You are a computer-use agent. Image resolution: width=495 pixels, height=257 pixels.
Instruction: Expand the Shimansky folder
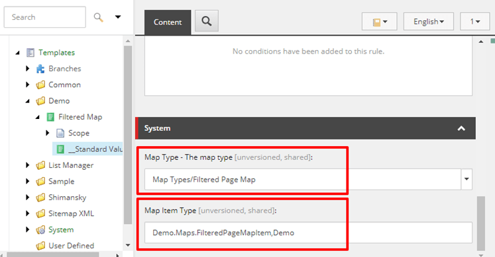point(27,198)
